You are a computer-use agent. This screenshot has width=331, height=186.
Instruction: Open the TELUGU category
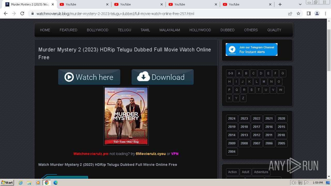click(124, 30)
